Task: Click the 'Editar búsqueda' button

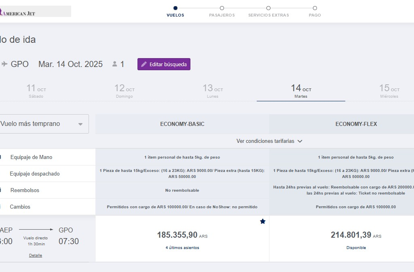Action: click(164, 64)
